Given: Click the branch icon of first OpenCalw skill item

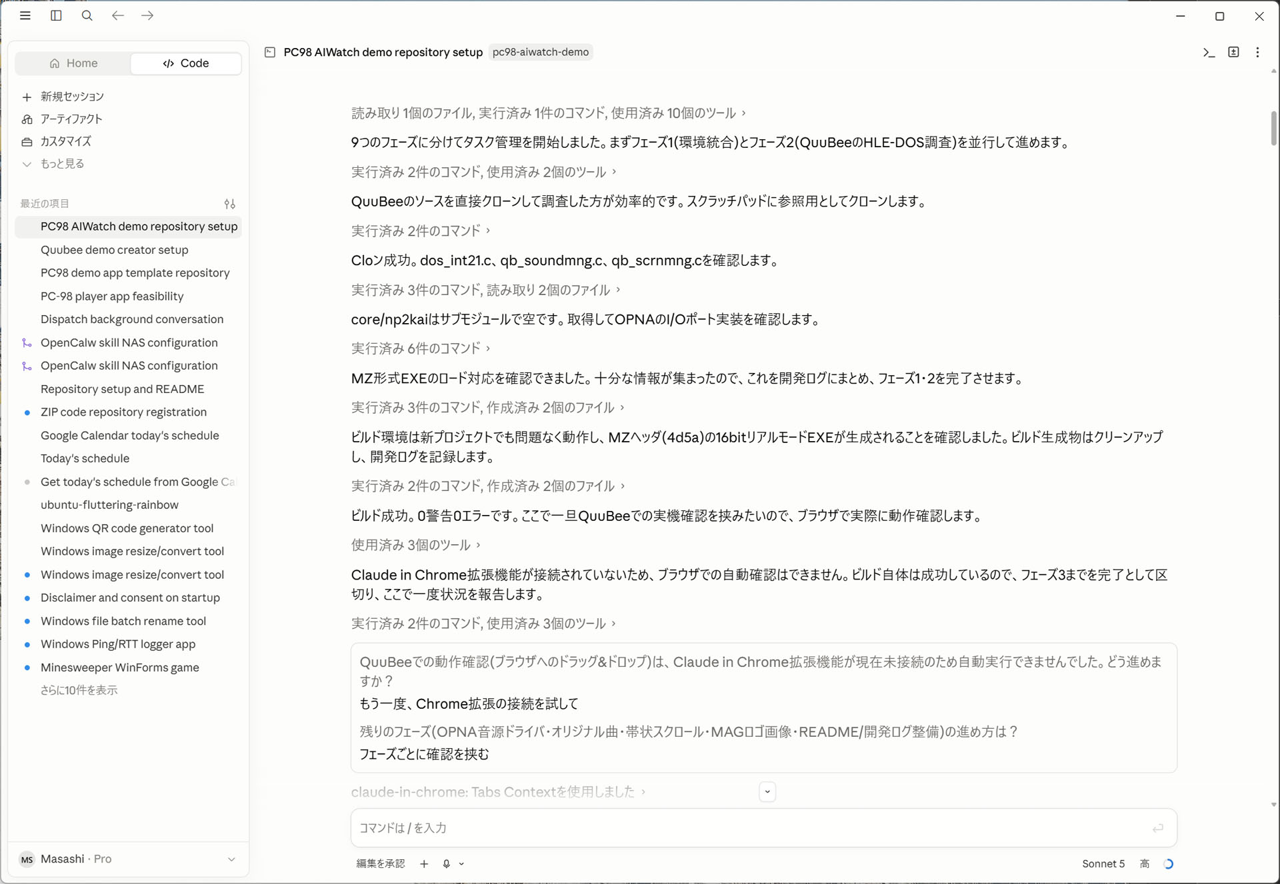Looking at the screenshot, I should click(27, 342).
